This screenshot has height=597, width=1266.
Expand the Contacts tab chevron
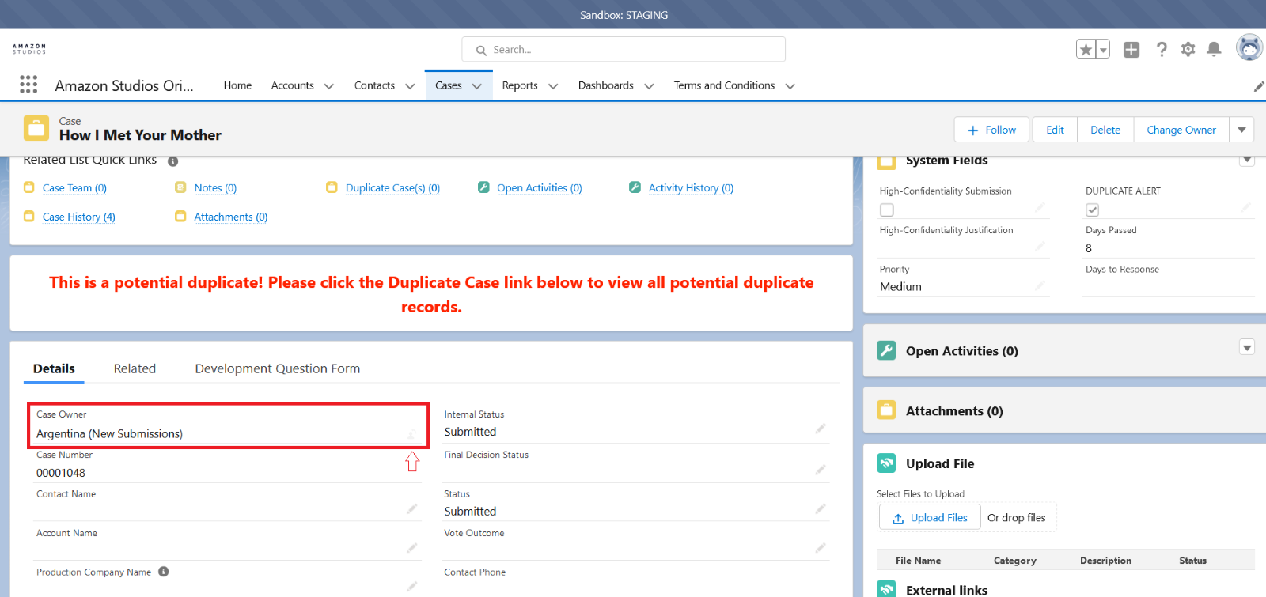(x=410, y=86)
